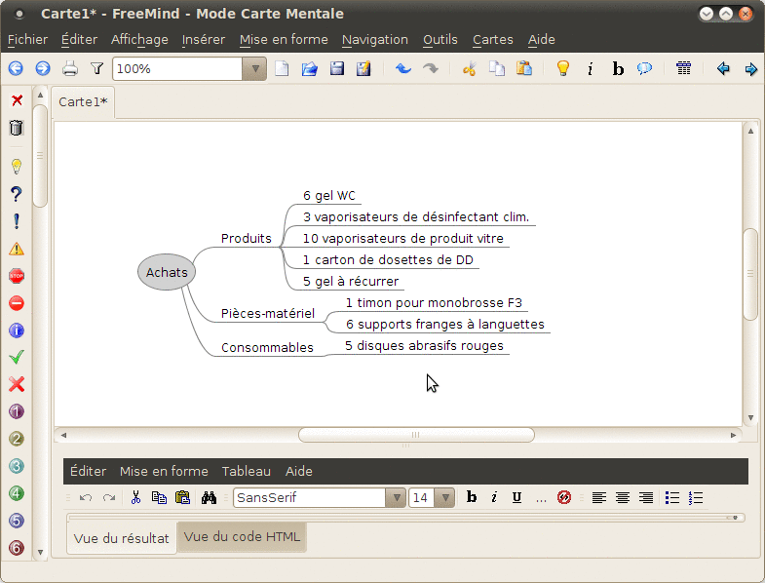Click the filter funnel icon
Screen dimensions: 765x583
(x=97, y=69)
